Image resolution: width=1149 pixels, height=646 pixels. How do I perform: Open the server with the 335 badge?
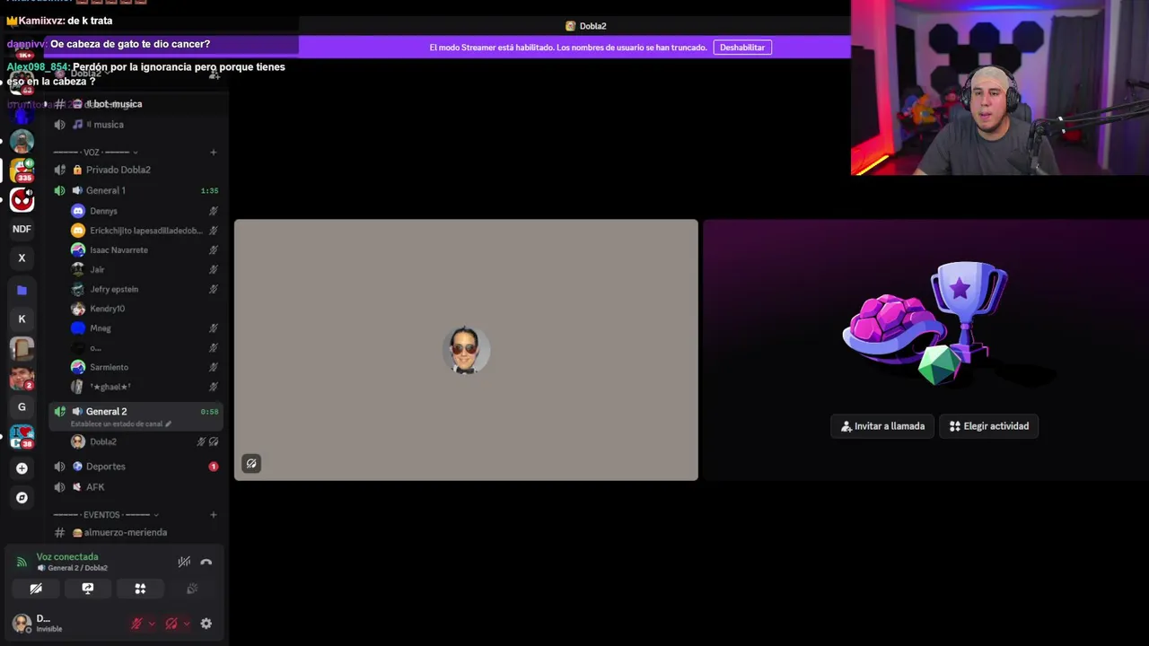point(22,170)
